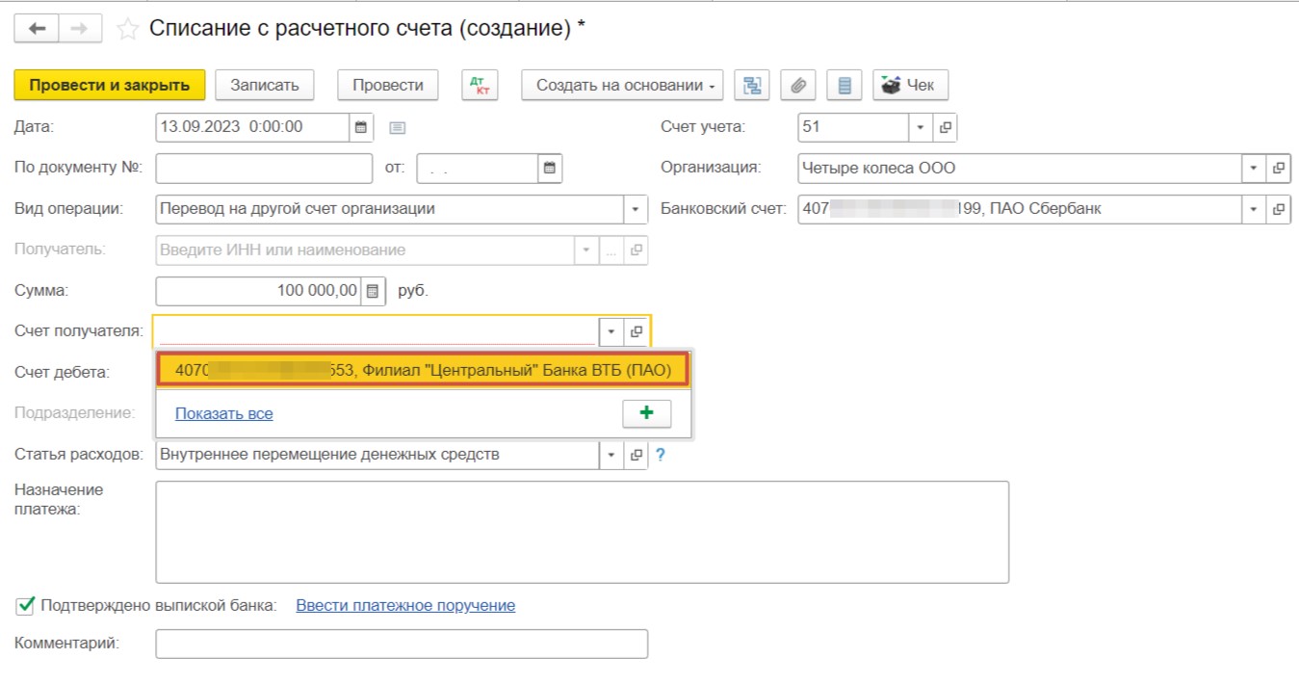Show Дт/Кт accounting entries

coord(480,85)
